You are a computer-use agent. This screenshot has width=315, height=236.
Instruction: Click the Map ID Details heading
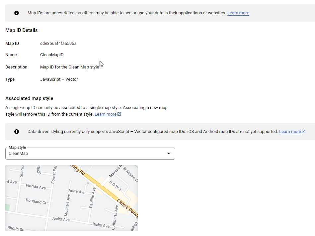(x=22, y=30)
